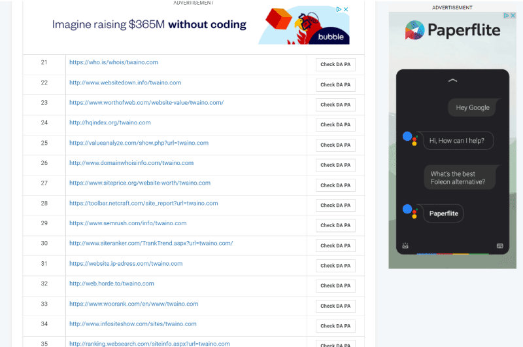
Task: Open the siteprice.org website-worth link
Action: pos(140,183)
